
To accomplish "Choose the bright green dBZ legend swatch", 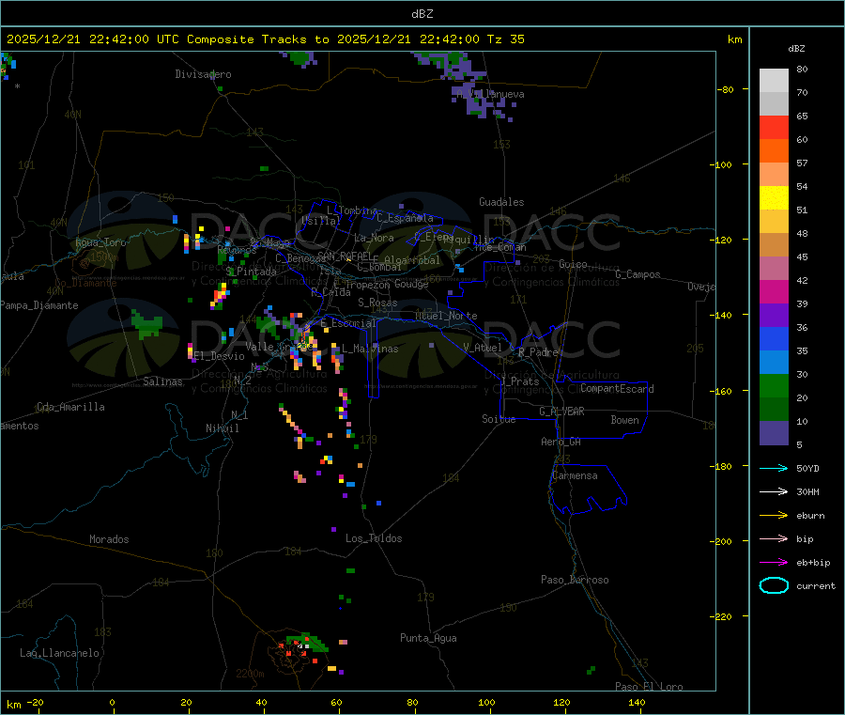I will [774, 385].
